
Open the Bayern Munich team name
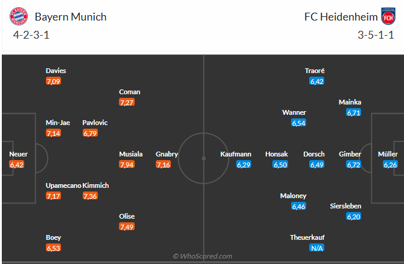tap(71, 17)
